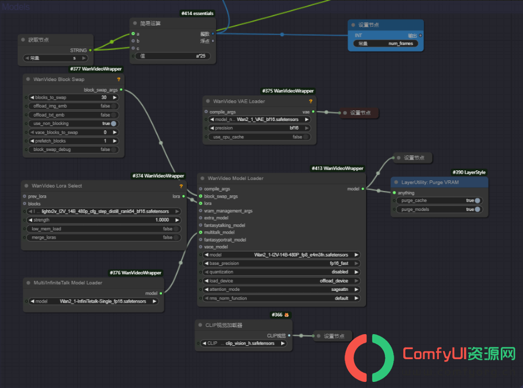Toggle offload_img_emb switch
523x388 pixels.
click(x=113, y=106)
